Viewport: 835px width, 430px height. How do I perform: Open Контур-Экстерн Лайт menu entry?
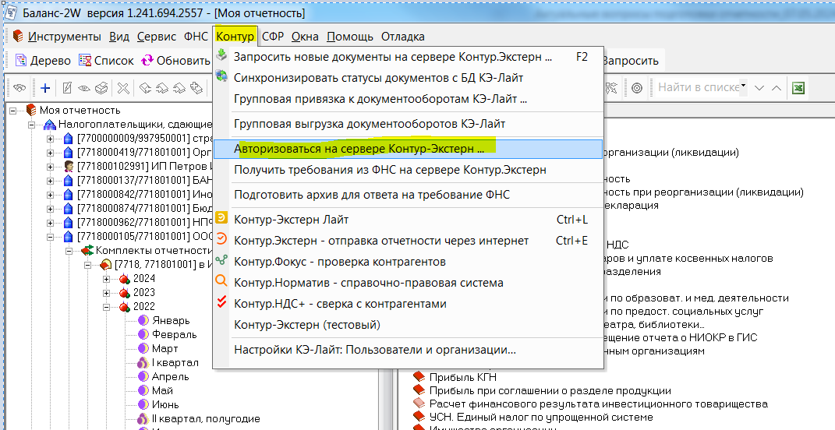tap(408, 220)
